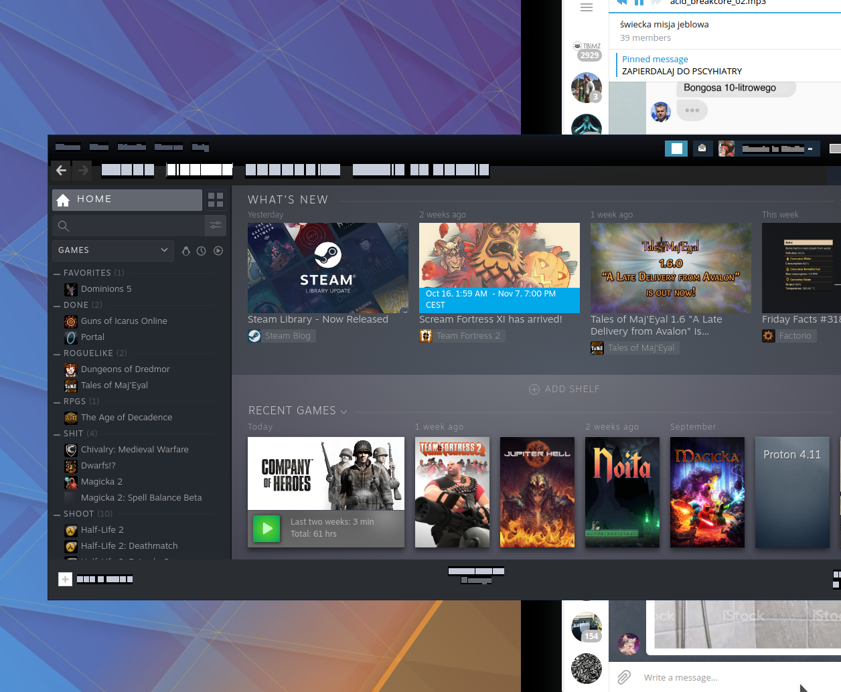Click ADD SHELF
The image size is (841, 692).
point(564,390)
